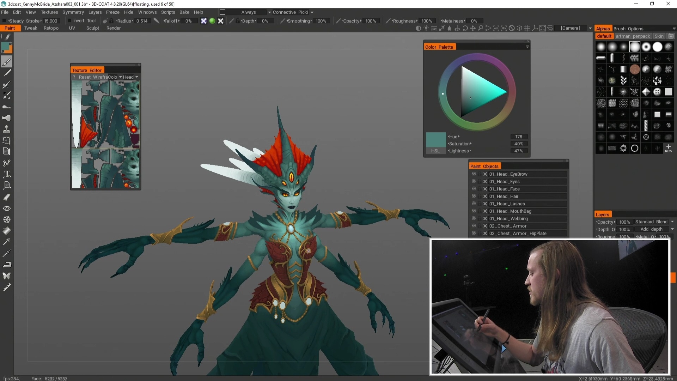Click the pan move-arrows camera icon

(x=473, y=28)
